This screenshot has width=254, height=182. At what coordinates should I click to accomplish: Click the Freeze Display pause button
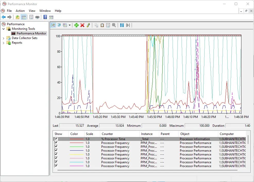(x=122, y=25)
